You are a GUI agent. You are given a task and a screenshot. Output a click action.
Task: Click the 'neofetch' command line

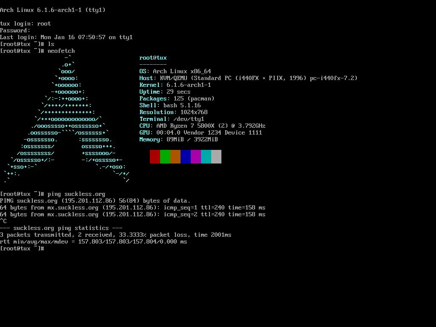[37, 51]
